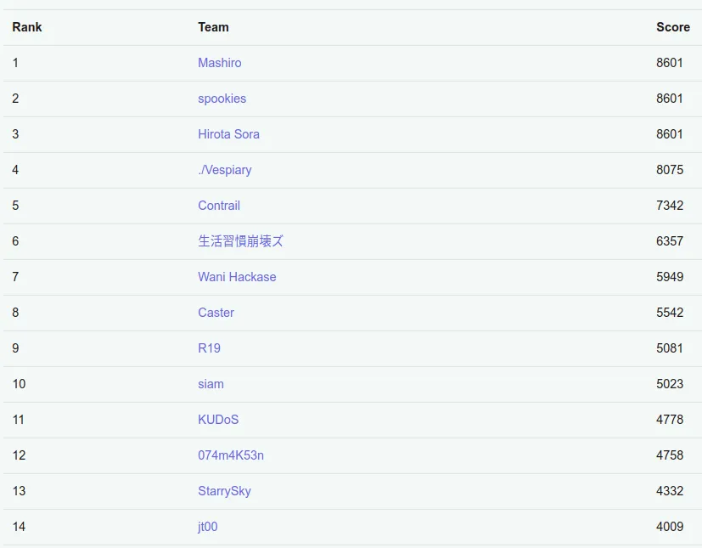Open the Contrail team link
The image size is (702, 548).
[219, 206]
